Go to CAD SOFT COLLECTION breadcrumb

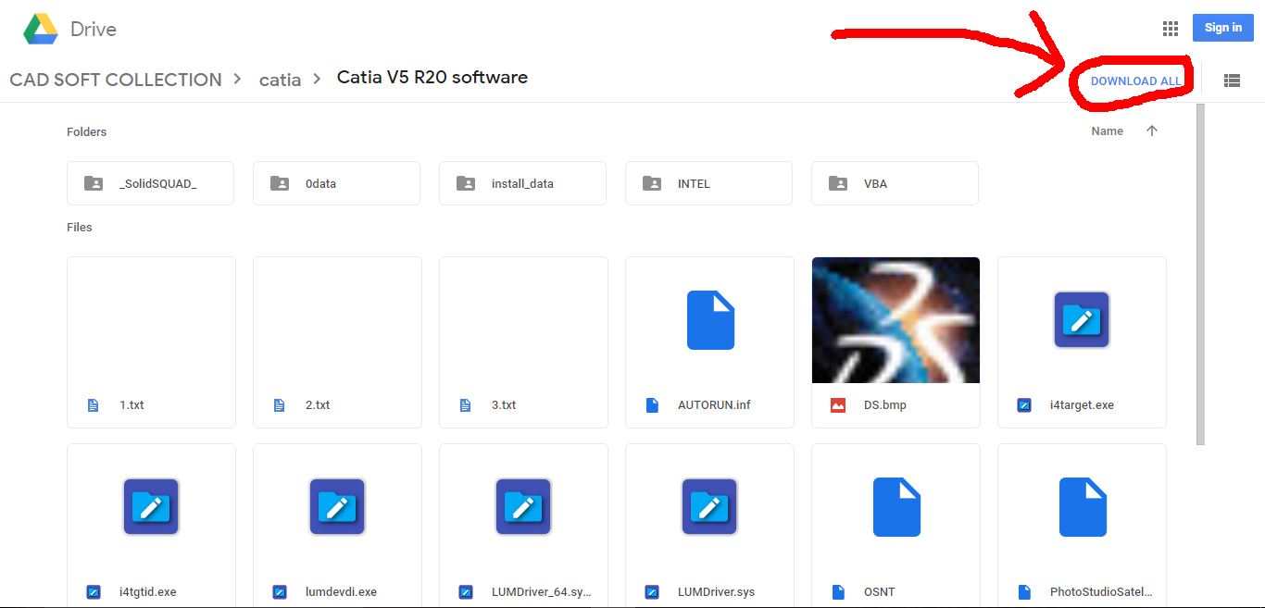[x=116, y=80]
